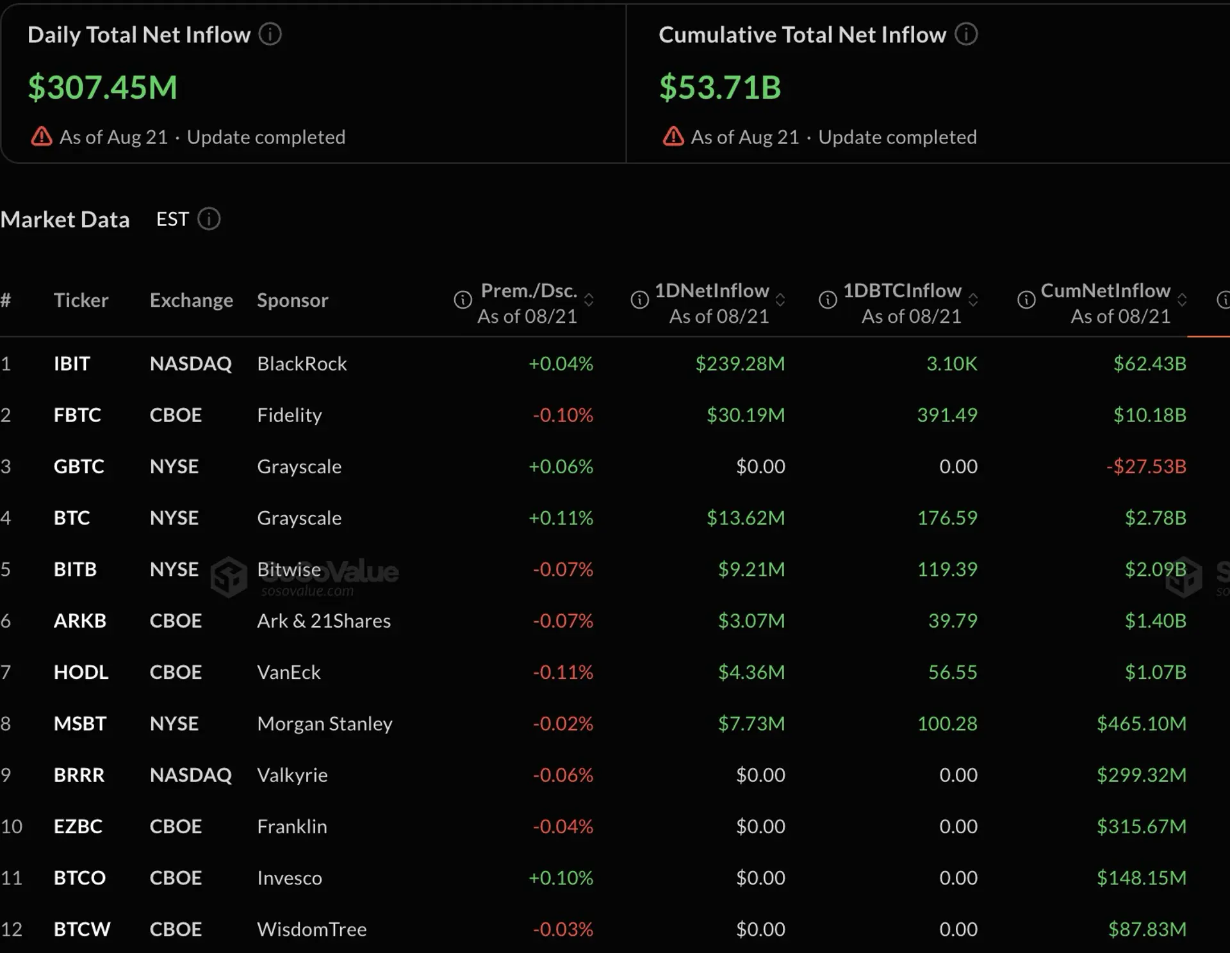Screen dimensions: 1230x953
Task: Click the -0.10% discount value for FBTC
Action: click(563, 415)
